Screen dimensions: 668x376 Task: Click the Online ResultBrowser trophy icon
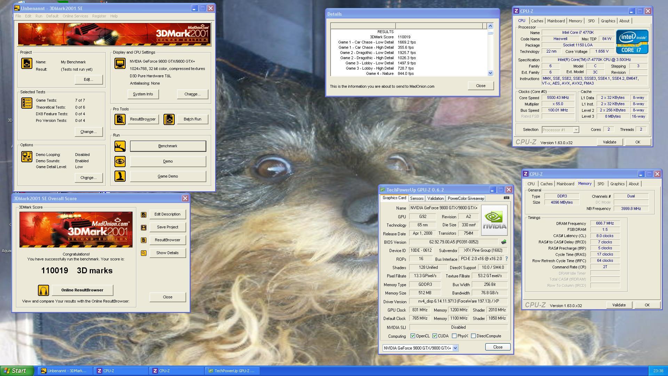43,290
